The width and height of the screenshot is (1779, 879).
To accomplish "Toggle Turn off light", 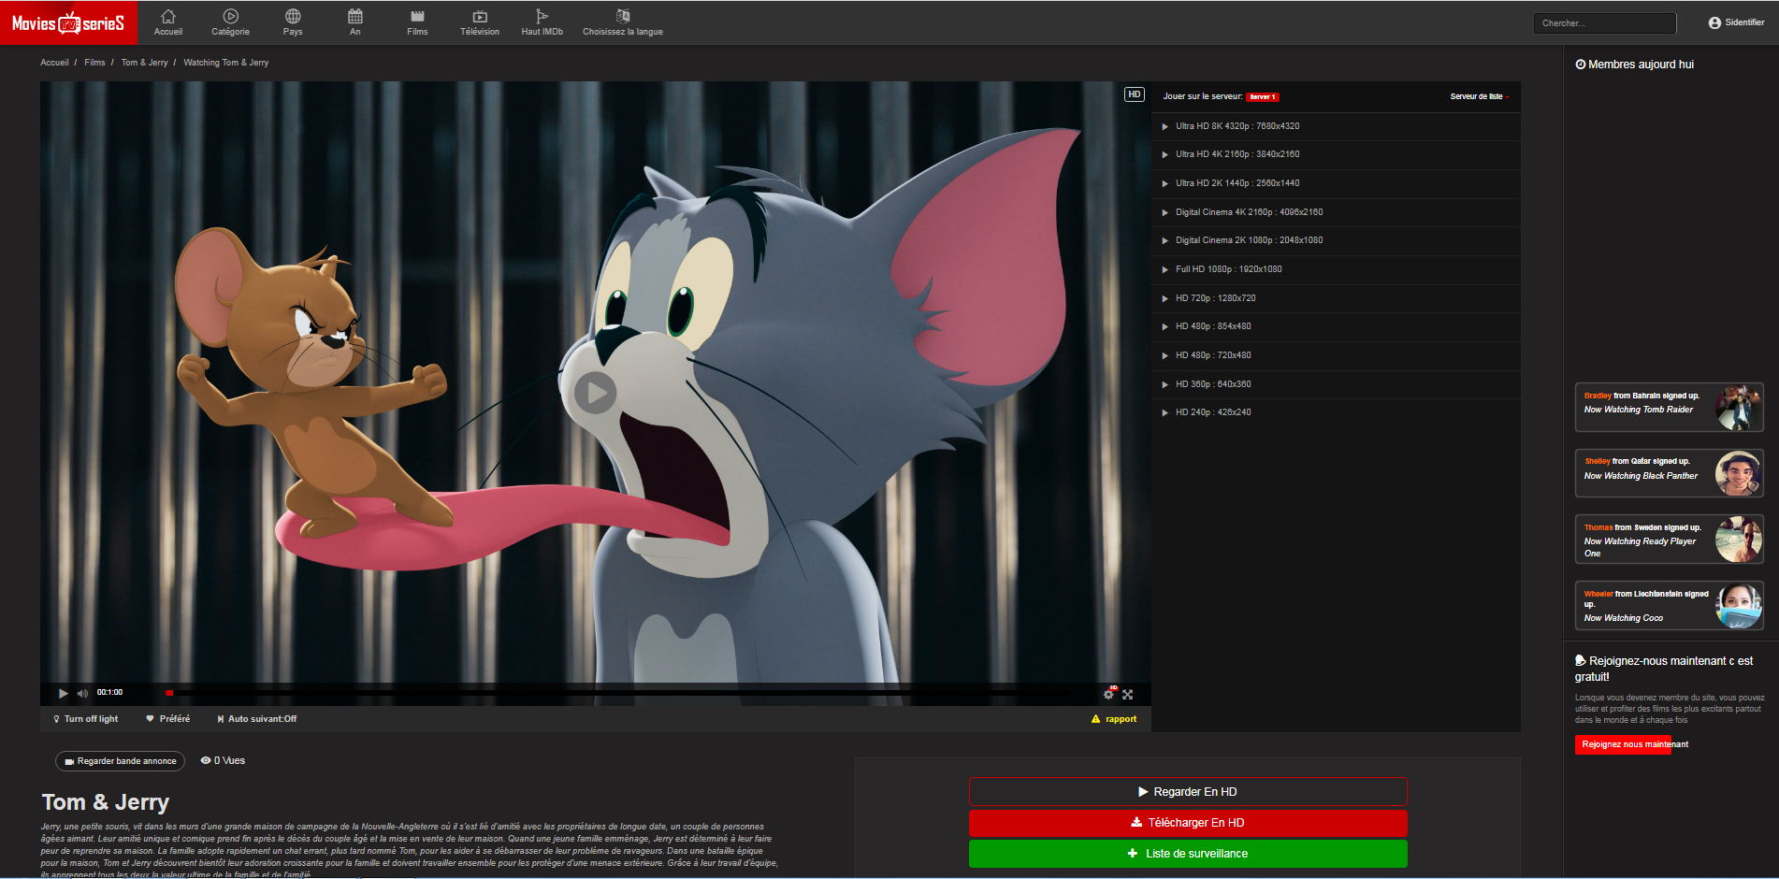I will click(86, 719).
